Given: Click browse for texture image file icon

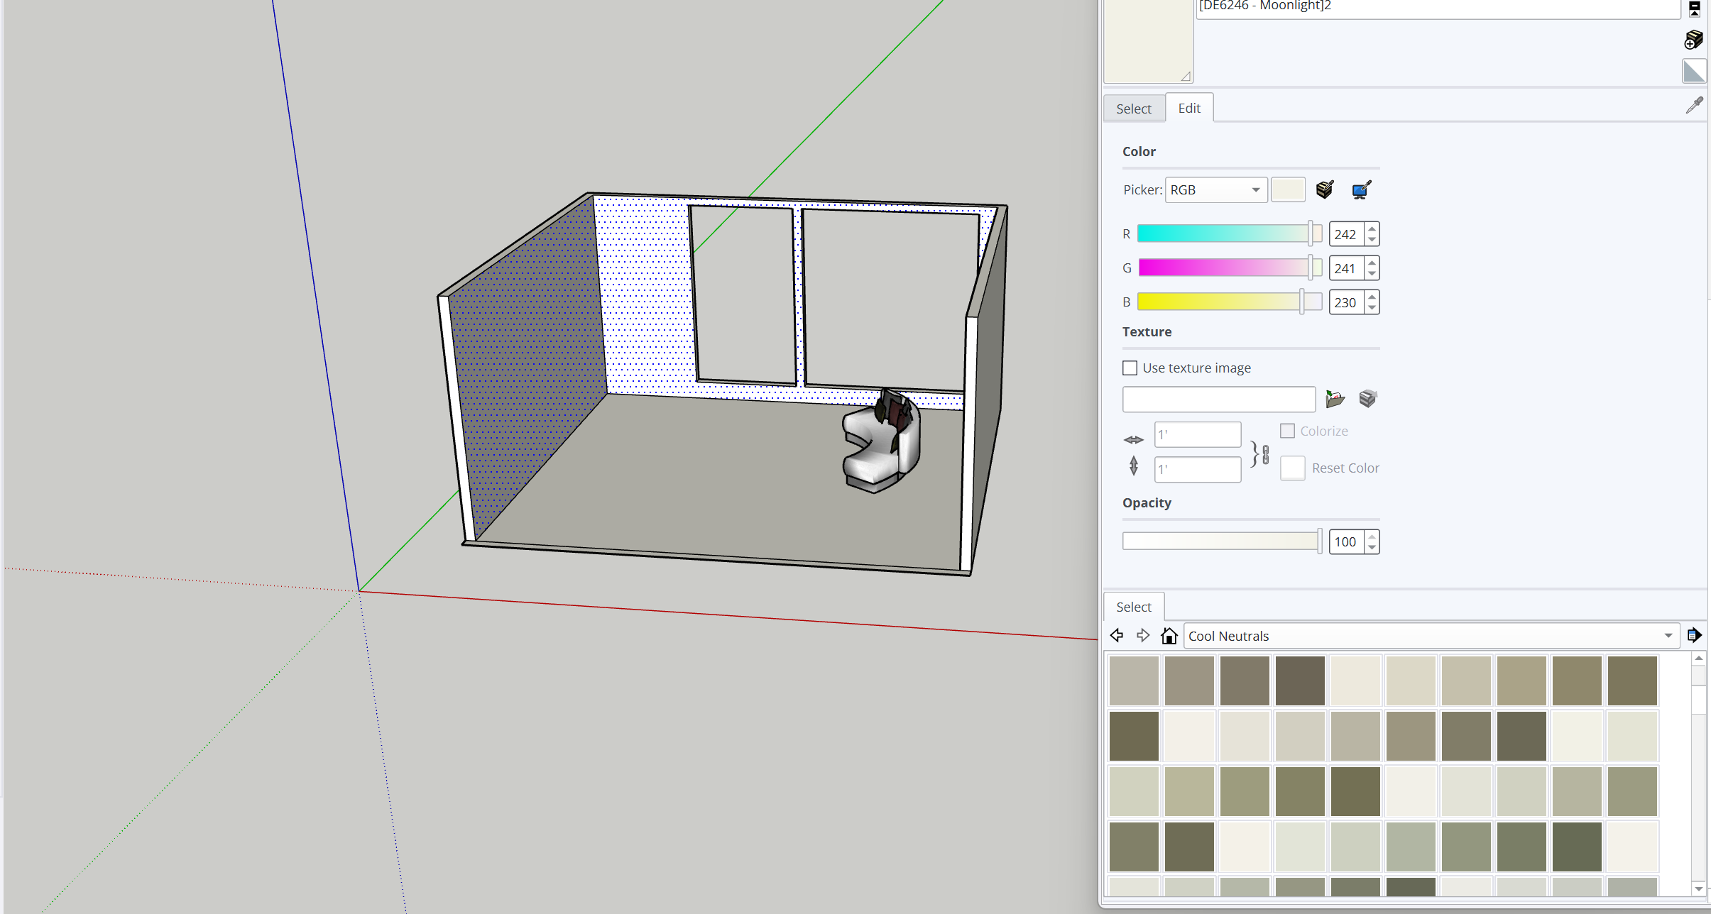Looking at the screenshot, I should [1335, 399].
